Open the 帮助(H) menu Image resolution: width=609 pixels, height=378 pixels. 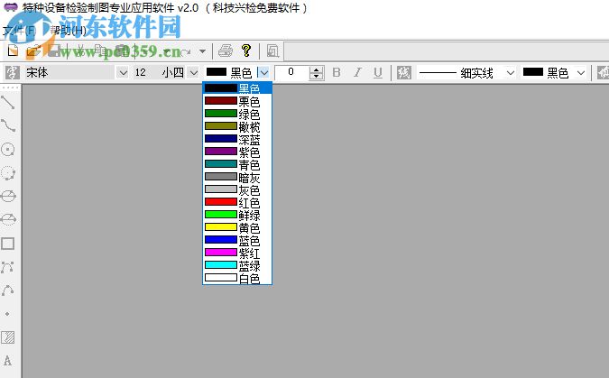68,31
